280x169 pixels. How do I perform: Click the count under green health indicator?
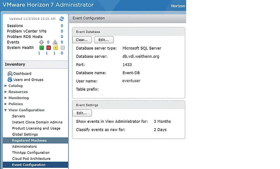click(39, 53)
